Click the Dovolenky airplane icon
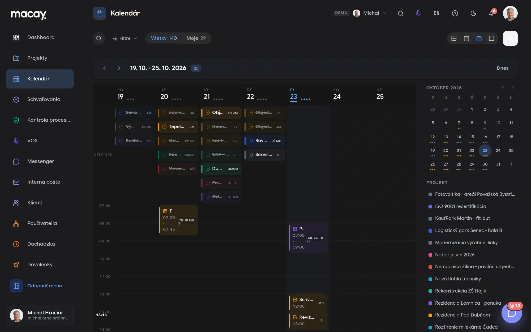531x332 pixels. point(16,265)
